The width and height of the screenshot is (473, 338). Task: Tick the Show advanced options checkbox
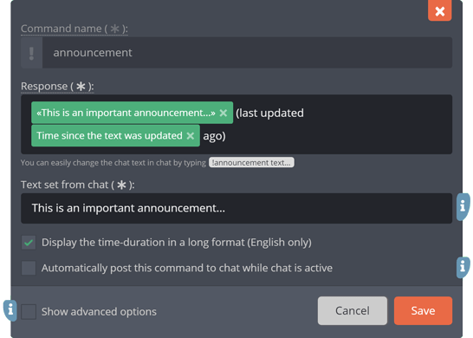pyautogui.click(x=29, y=311)
